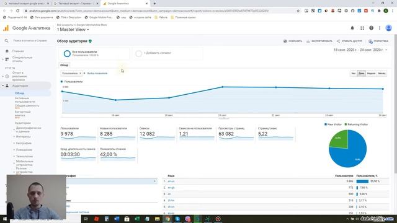The width and height of the screenshot is (397, 223).
Task: Open the real-time report clock icon
Action: [7, 76]
